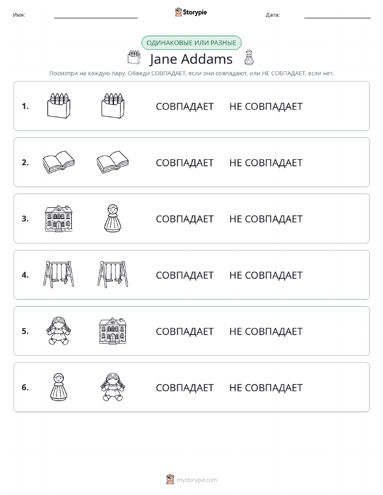Click the first swing set in row 4

coord(59,274)
